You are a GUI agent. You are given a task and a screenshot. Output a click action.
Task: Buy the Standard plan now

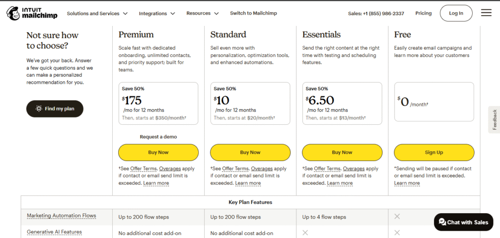point(250,152)
